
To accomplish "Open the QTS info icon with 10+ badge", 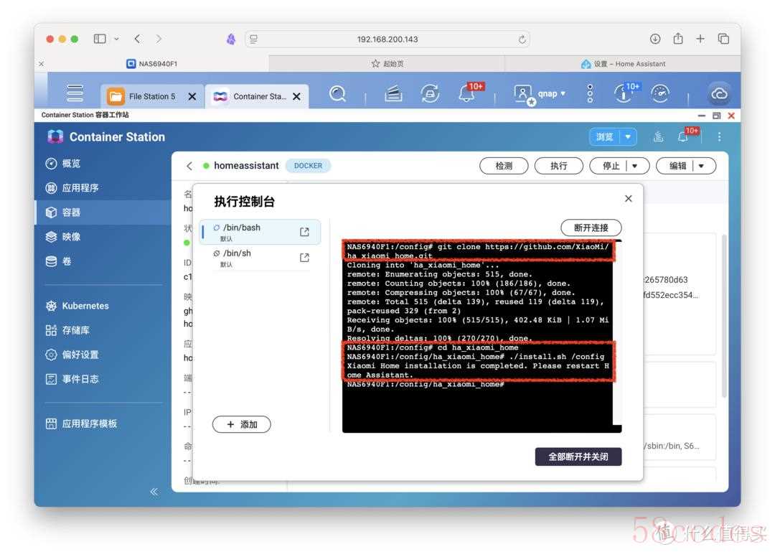I will click(625, 93).
